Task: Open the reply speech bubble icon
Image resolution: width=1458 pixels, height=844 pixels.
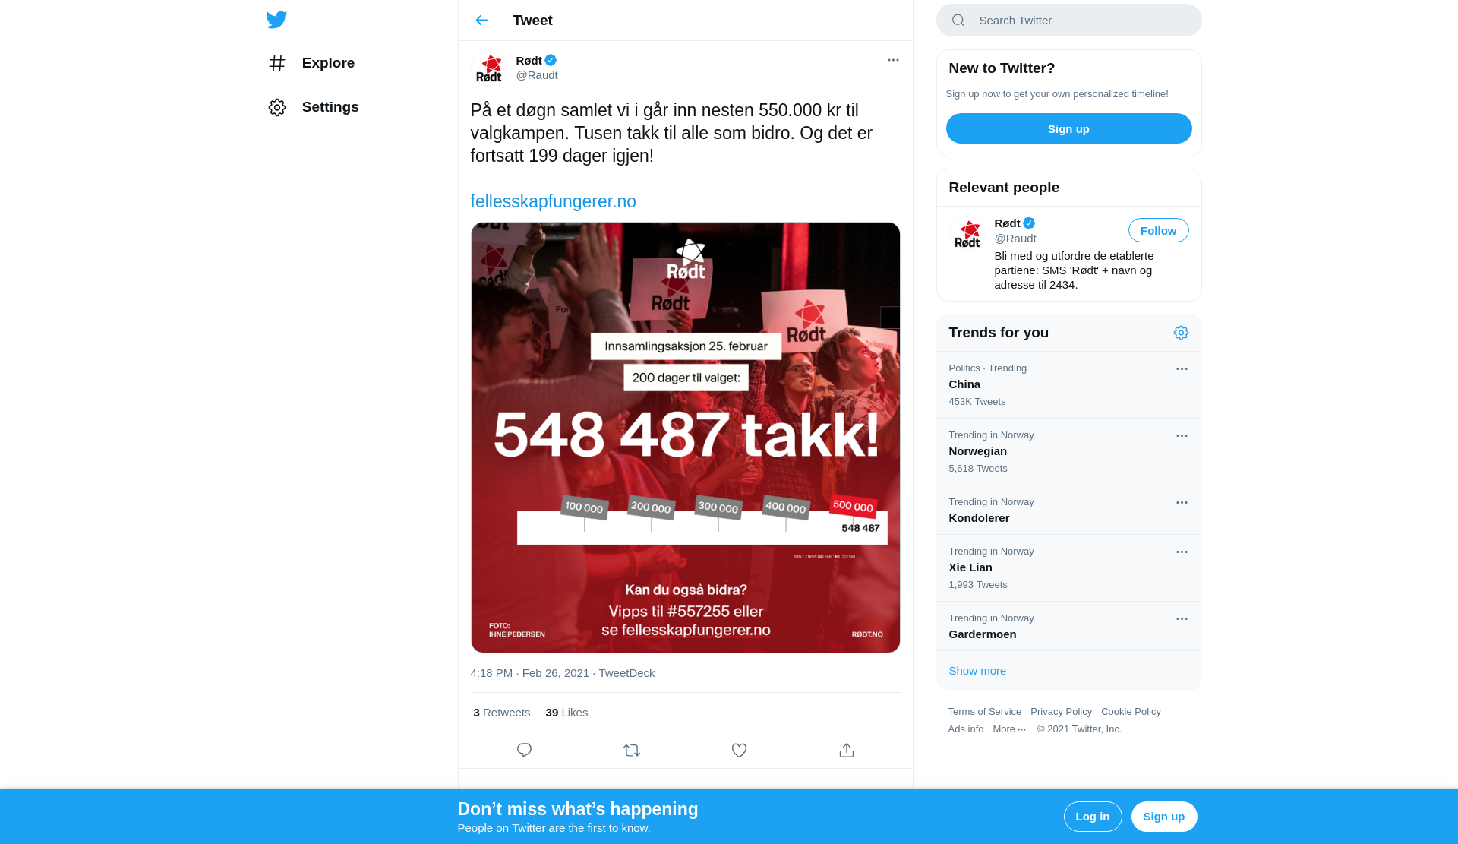Action: pyautogui.click(x=524, y=751)
